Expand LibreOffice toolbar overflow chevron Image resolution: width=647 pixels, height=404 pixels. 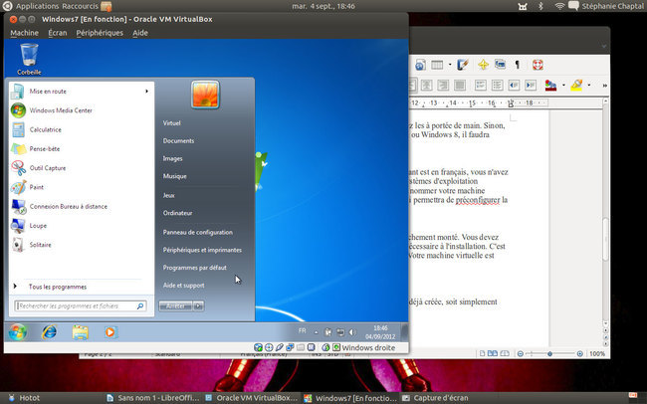point(604,86)
